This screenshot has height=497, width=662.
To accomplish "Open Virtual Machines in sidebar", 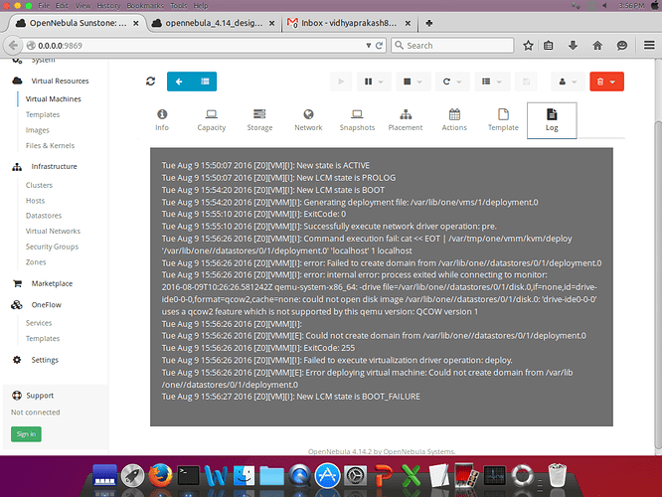I will (x=54, y=98).
